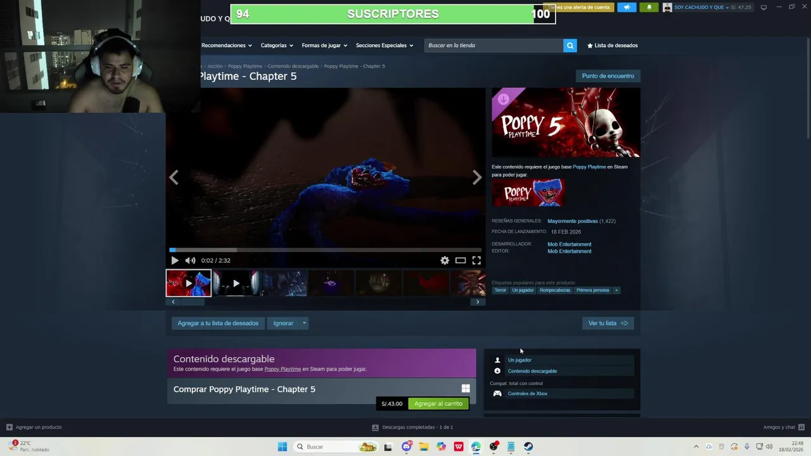Select first trailer thumbnail with Huggy
This screenshot has height=456, width=811.
[189, 284]
